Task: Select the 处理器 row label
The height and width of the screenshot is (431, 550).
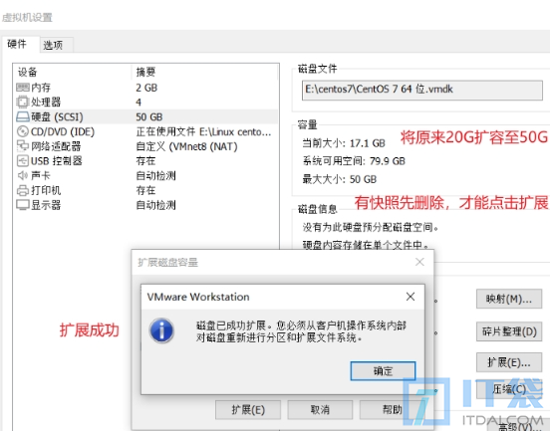Action: tap(46, 102)
